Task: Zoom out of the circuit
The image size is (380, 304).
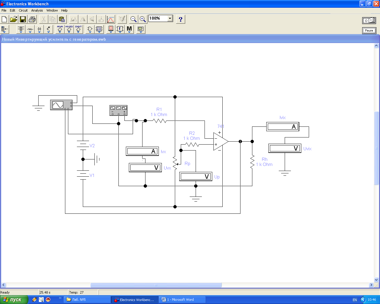Action: [x=134, y=19]
